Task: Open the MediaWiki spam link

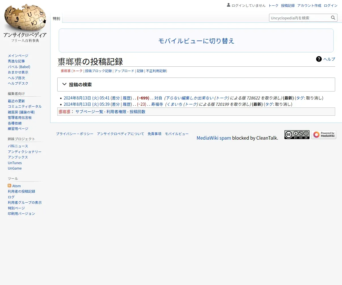Action: pyautogui.click(x=214, y=138)
